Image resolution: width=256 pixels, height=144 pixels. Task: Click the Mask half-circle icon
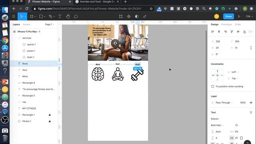click(137, 16)
